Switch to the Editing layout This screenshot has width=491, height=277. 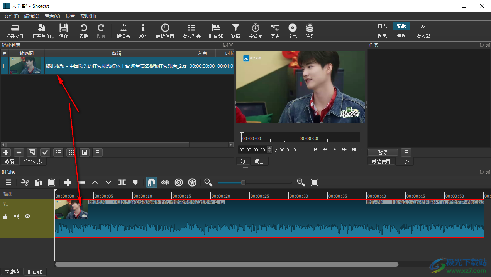click(x=401, y=26)
